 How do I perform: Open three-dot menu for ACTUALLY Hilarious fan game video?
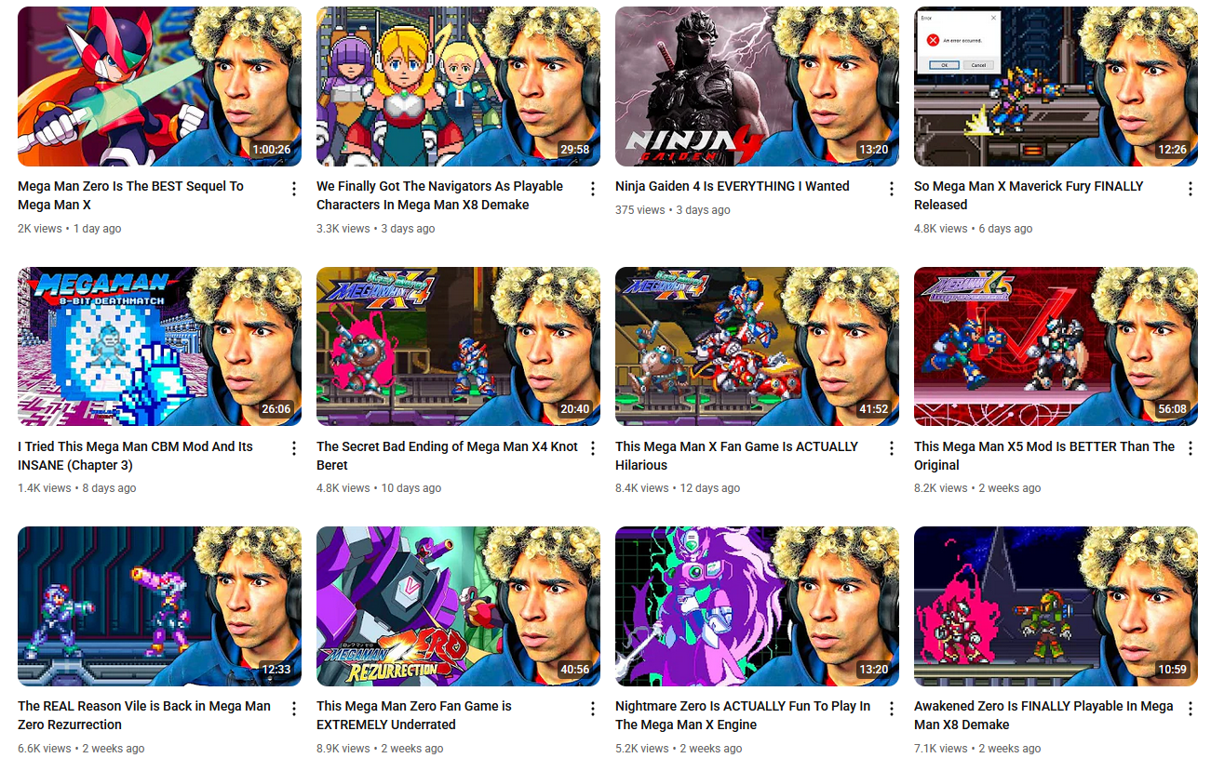[892, 448]
